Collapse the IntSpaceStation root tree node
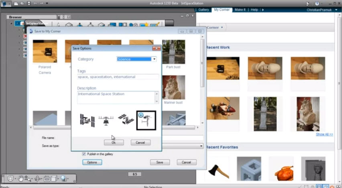 pyautogui.click(x=11, y=23)
